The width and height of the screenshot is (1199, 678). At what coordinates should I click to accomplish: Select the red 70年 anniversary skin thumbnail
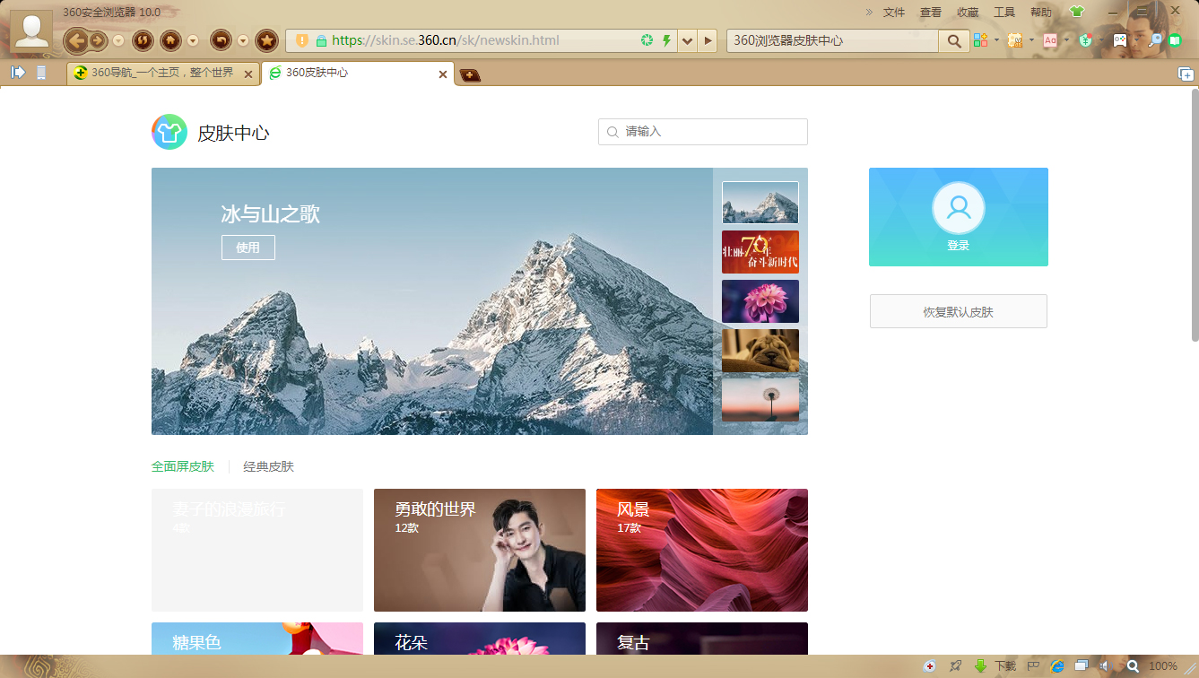[x=760, y=252]
